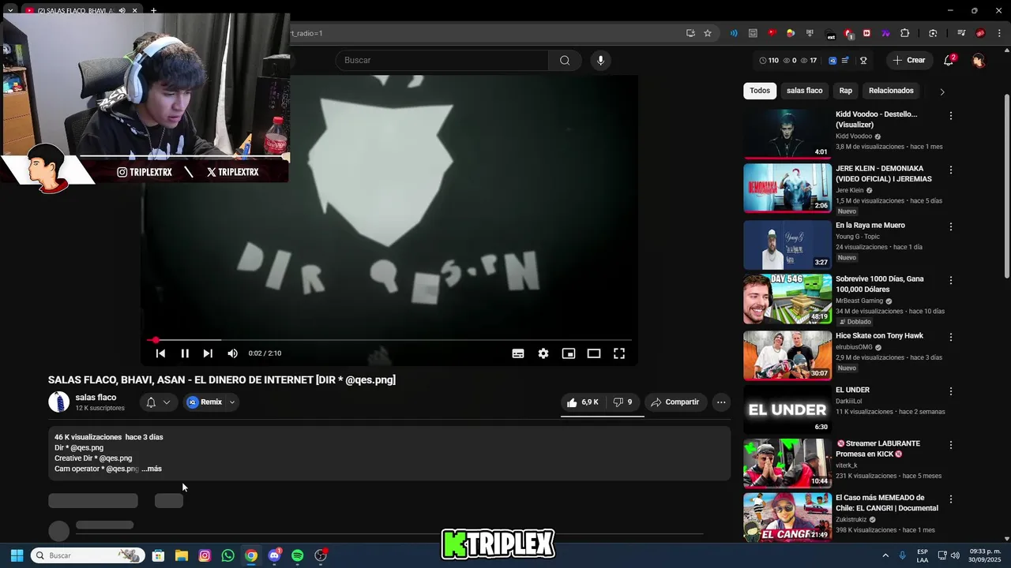Open WhatsApp from taskbar

tap(227, 555)
